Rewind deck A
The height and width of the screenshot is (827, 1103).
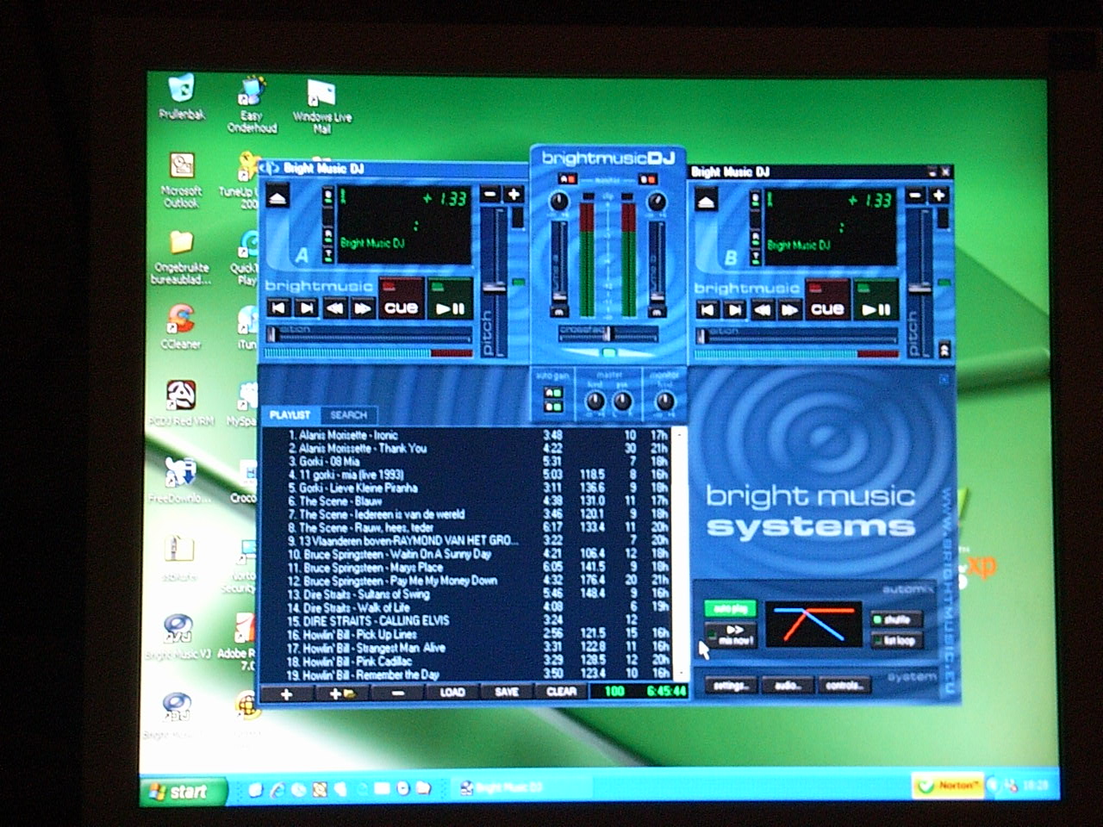click(334, 308)
